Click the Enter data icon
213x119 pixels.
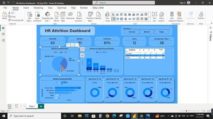coord(63,17)
